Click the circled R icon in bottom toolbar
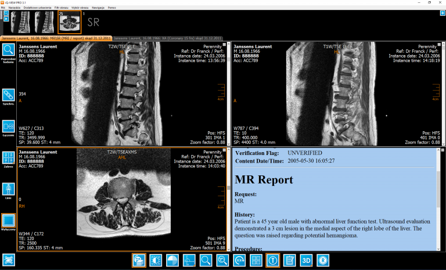This screenshot has height=270, width=446. [x=323, y=261]
